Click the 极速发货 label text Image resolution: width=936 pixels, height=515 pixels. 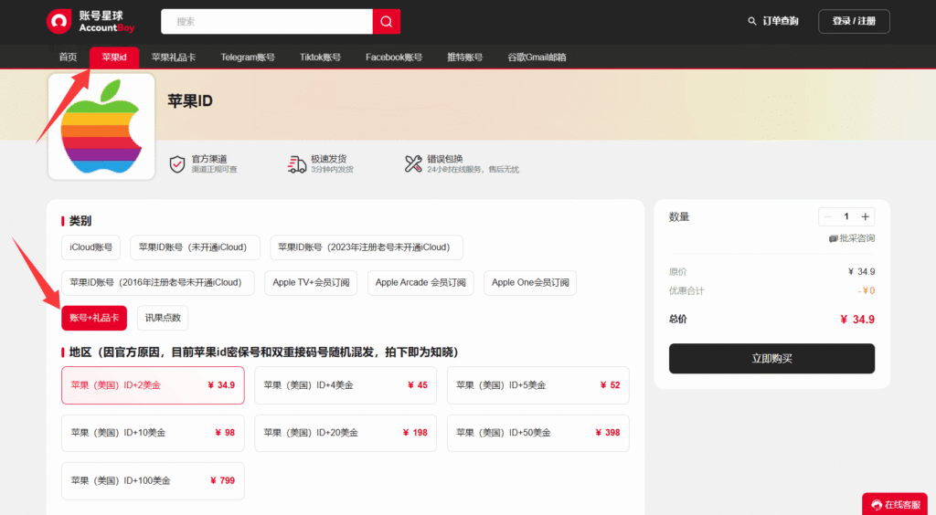click(328, 159)
